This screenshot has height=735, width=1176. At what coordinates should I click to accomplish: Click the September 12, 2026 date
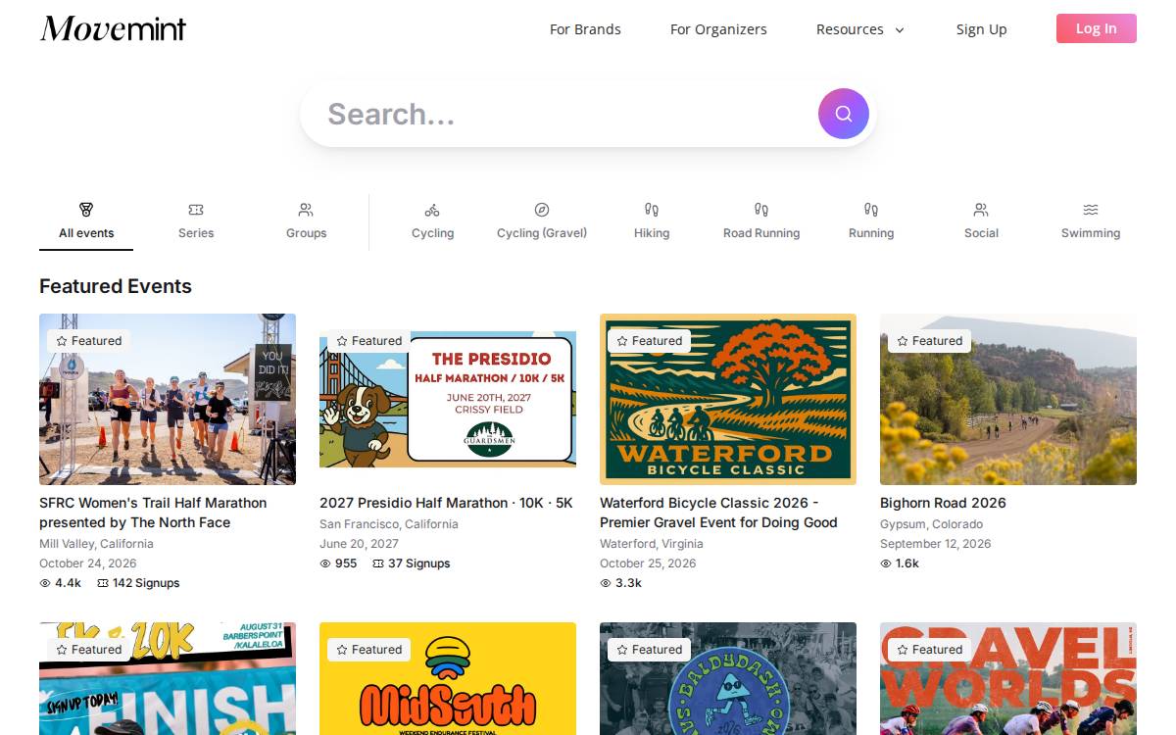click(x=935, y=544)
